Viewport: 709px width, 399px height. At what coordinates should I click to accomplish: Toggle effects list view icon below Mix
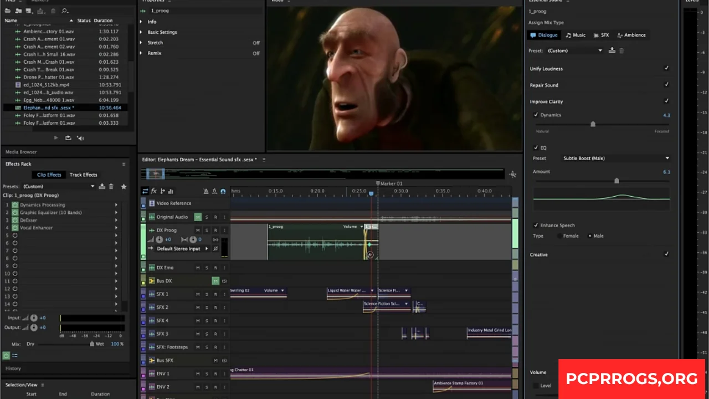pyautogui.click(x=15, y=355)
